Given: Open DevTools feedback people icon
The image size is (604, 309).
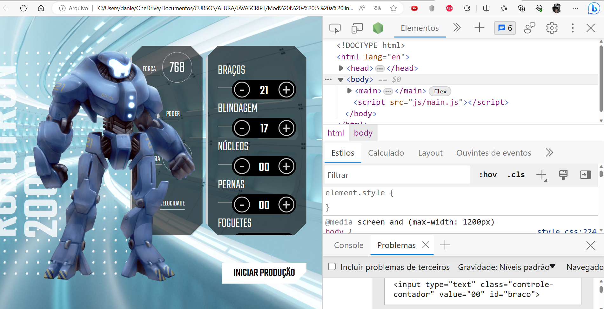Looking at the screenshot, I should click(x=529, y=28).
